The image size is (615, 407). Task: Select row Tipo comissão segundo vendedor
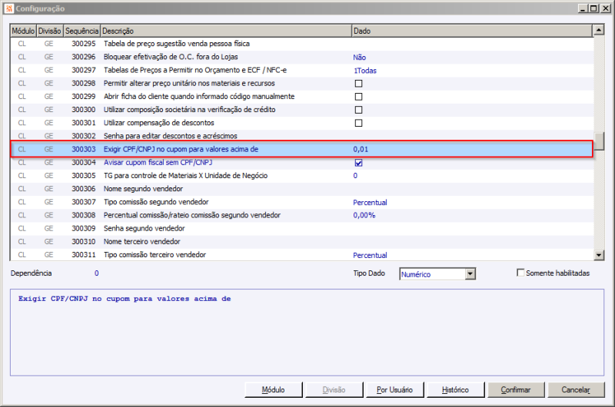301,202
